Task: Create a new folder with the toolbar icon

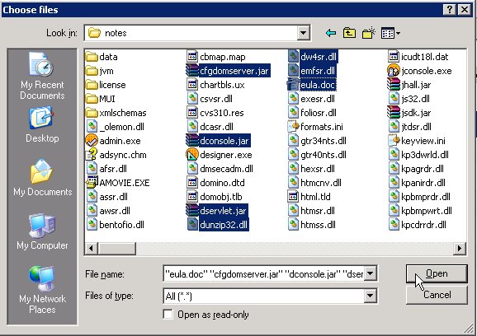Action: point(369,33)
